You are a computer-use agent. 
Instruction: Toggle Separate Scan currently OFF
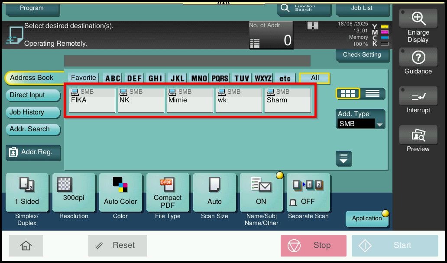308,193
